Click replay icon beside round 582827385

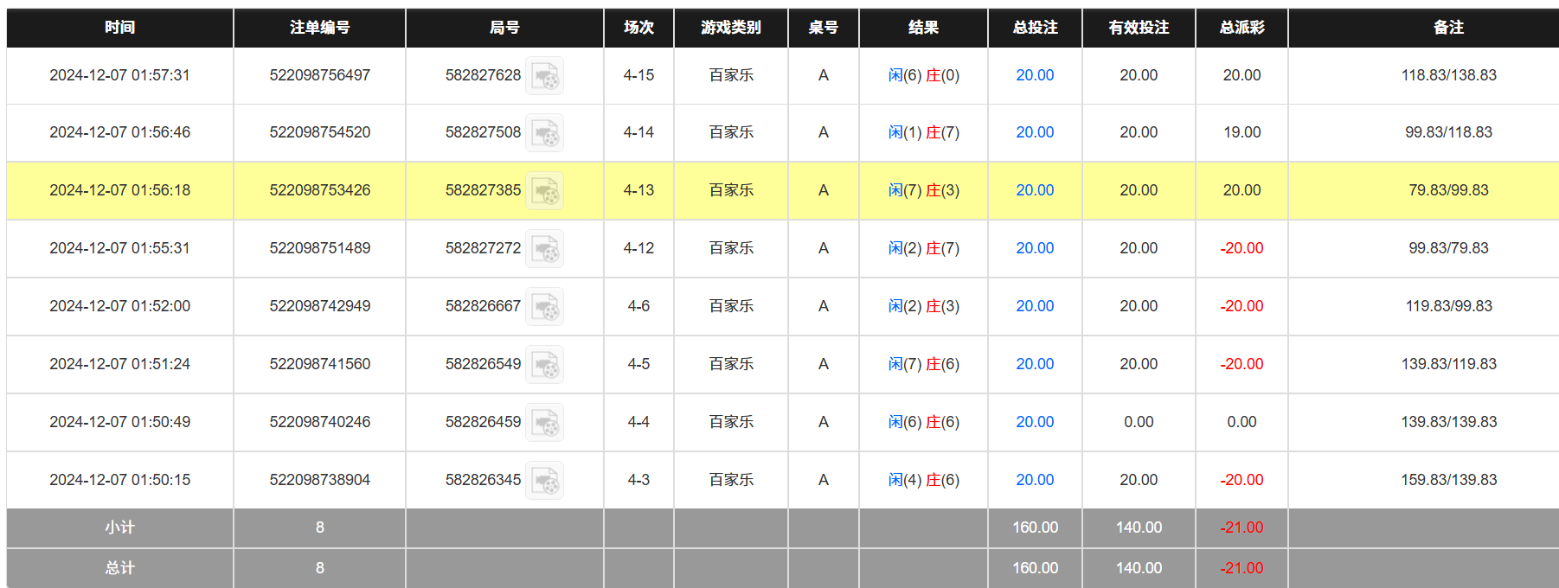tap(545, 191)
